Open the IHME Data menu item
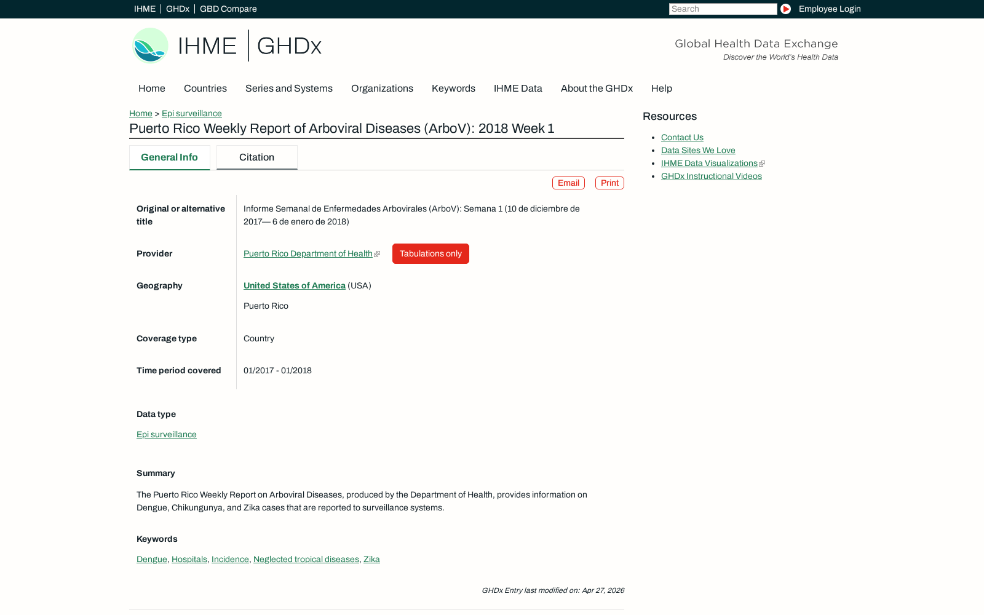 click(518, 89)
